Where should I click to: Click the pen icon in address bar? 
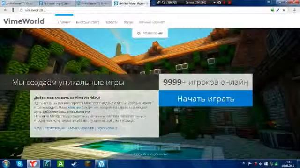[278, 10]
